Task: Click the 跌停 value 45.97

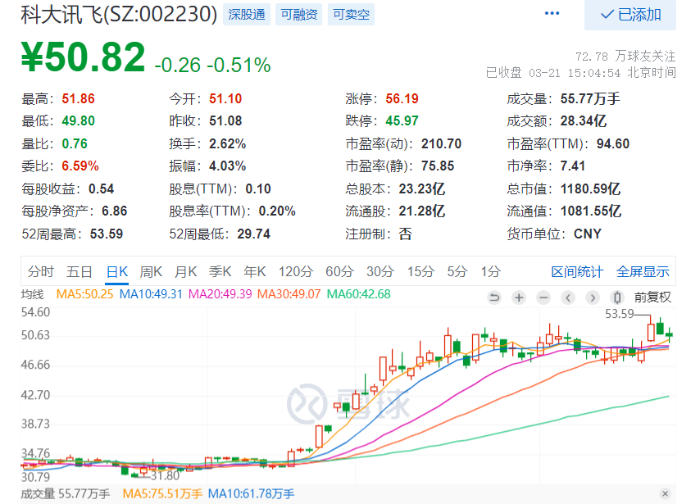Action: pos(402,121)
